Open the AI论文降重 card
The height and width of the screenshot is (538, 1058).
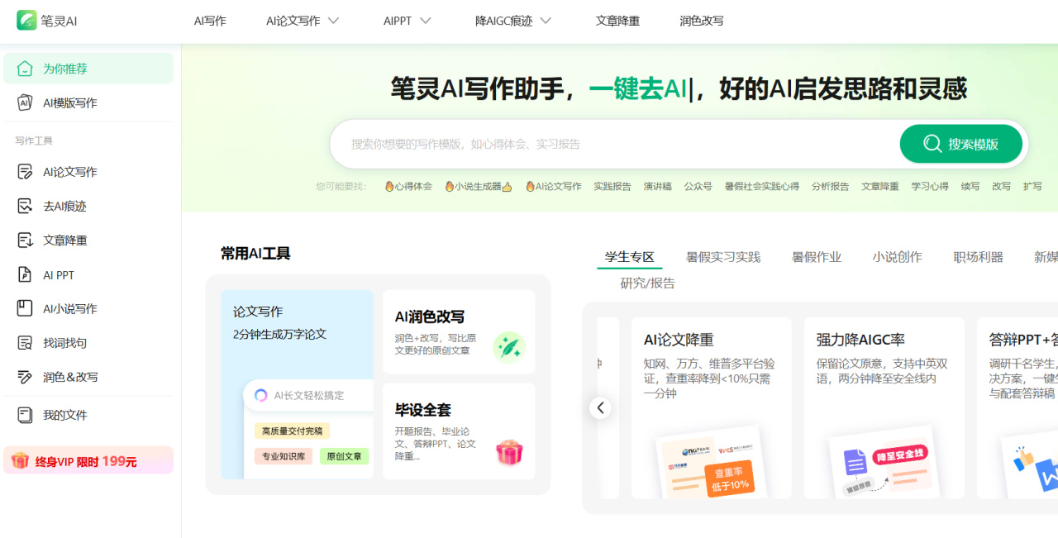pos(712,408)
